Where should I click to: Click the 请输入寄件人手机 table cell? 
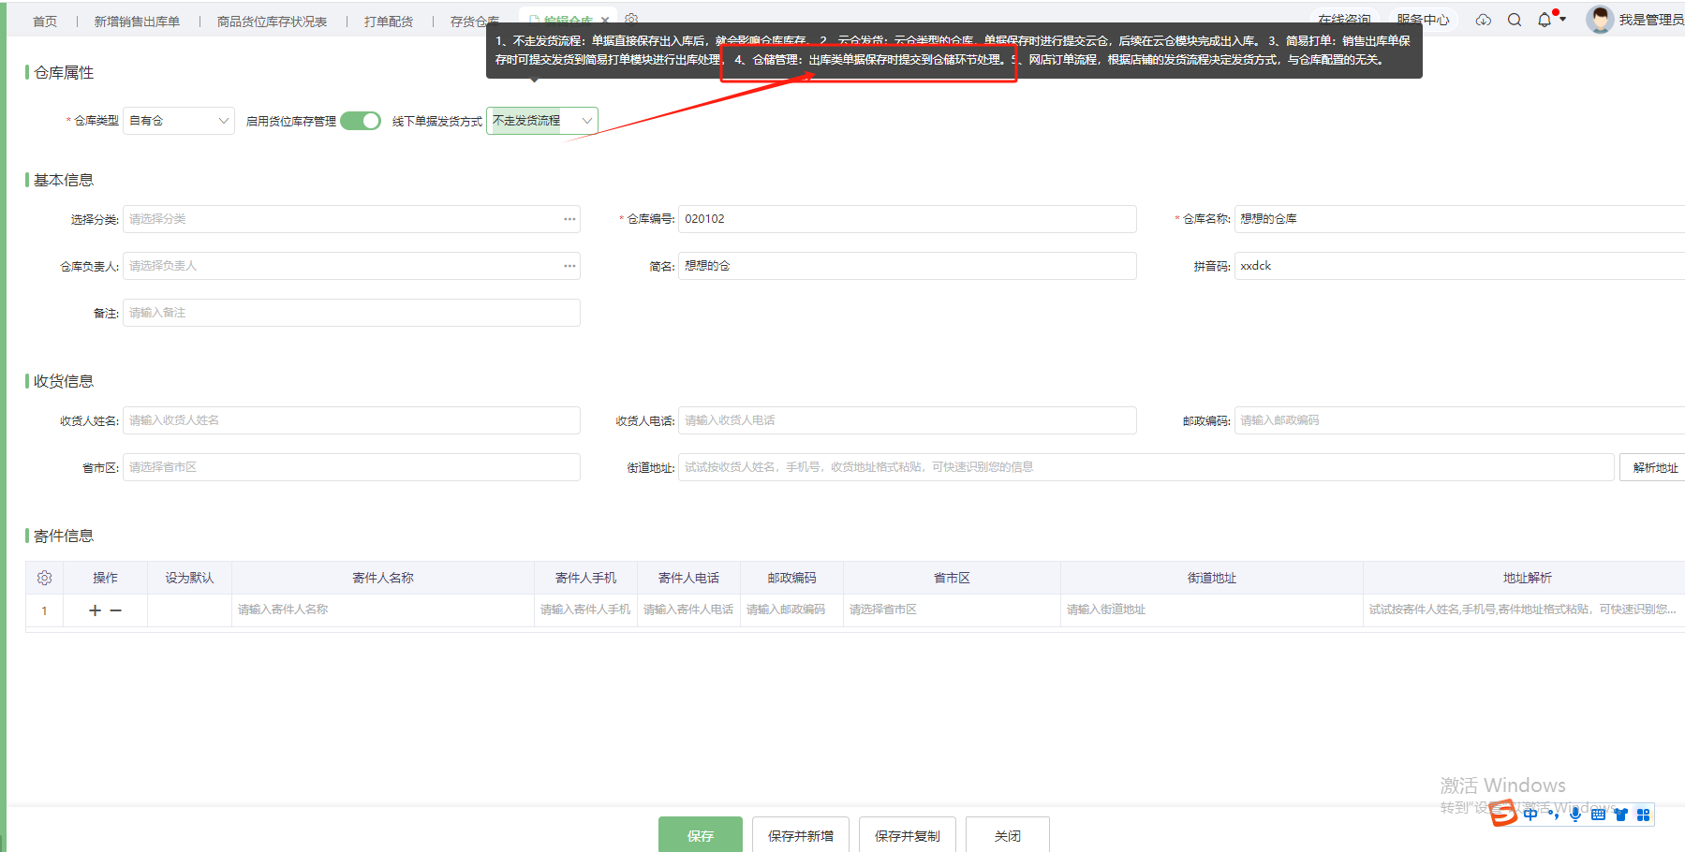click(x=585, y=610)
